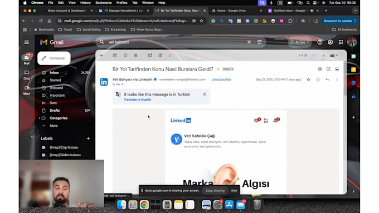379x213 pixels.
Task: Clear the Gmail search field
Action: 249,42
